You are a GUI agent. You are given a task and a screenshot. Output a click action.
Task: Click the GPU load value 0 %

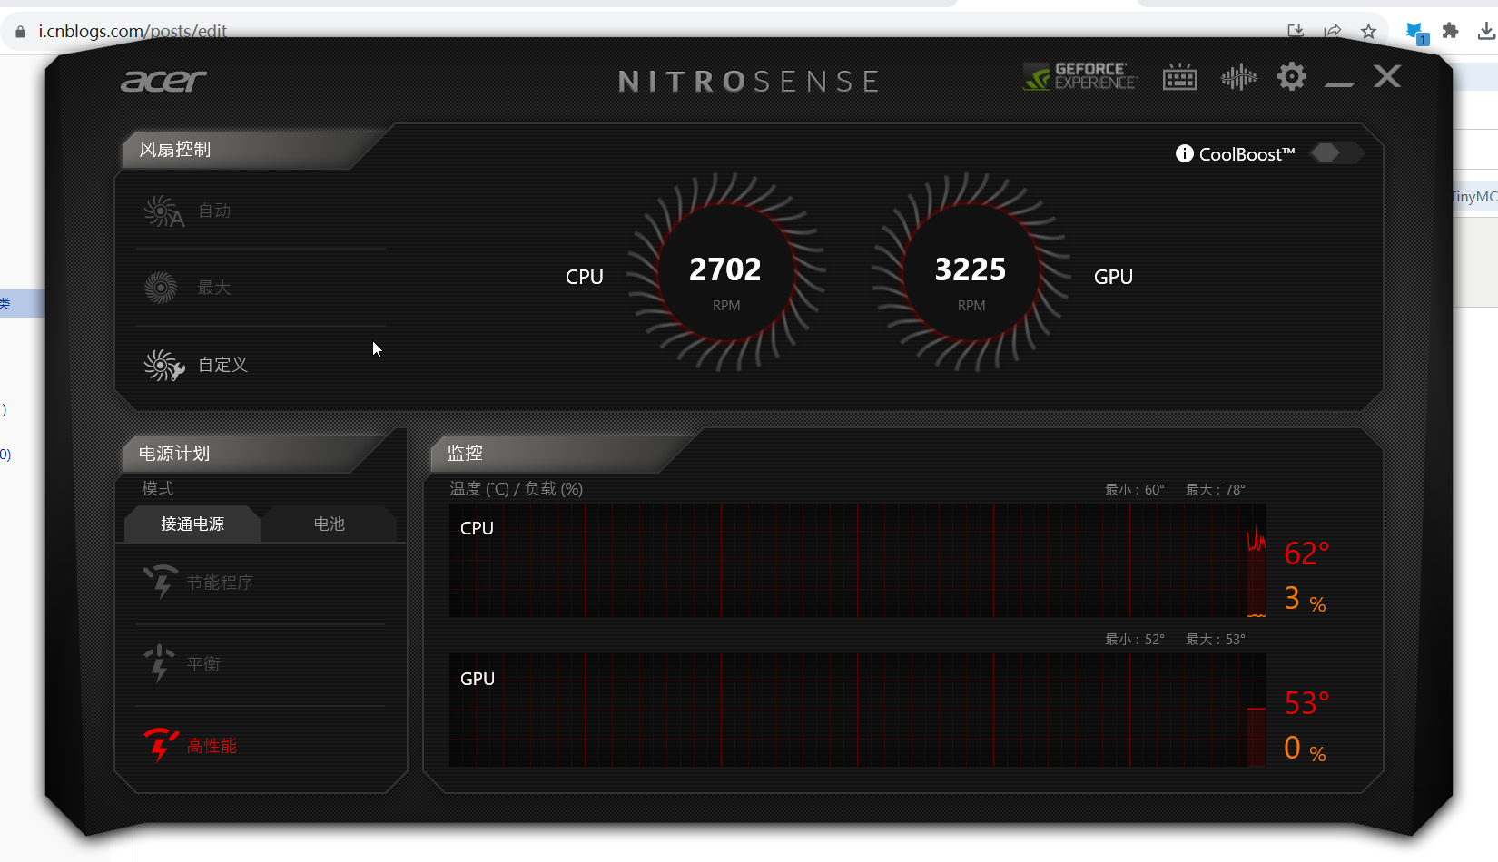click(x=1305, y=749)
